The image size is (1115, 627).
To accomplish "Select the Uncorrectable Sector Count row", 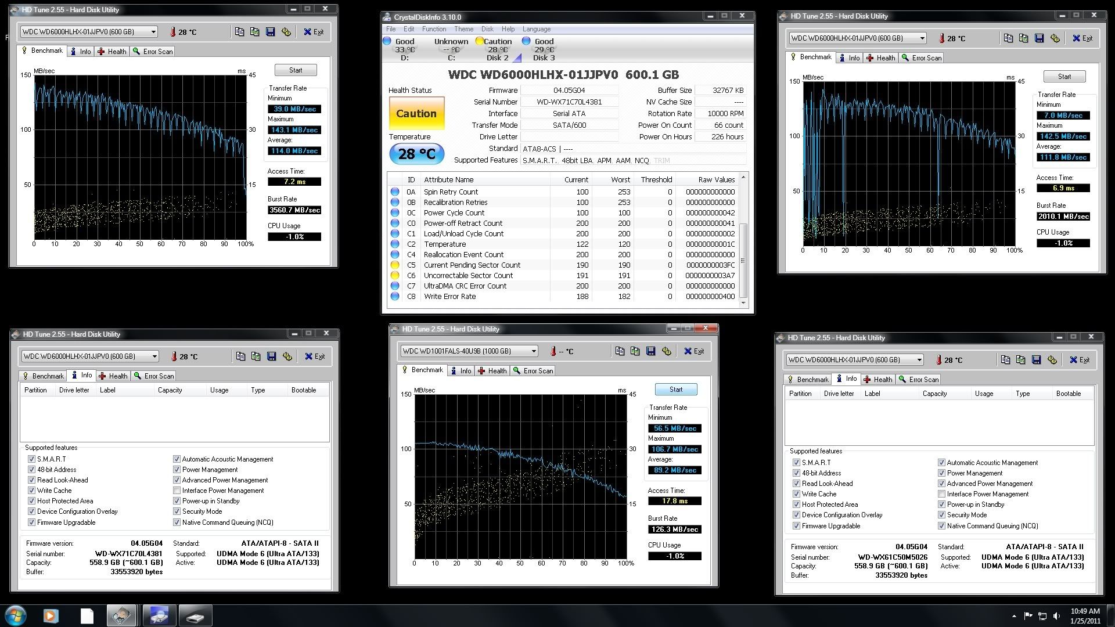I will 563,275.
